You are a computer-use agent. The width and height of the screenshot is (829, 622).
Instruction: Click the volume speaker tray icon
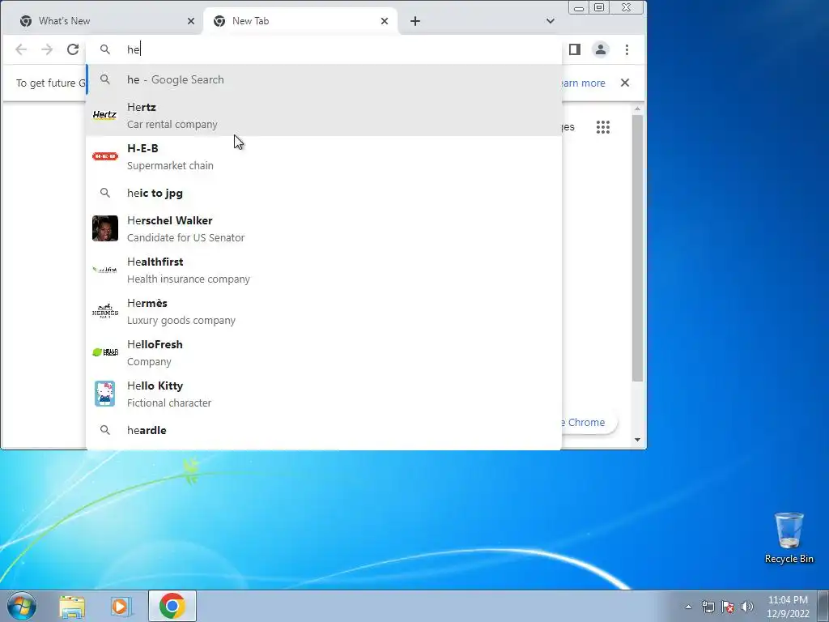(747, 607)
